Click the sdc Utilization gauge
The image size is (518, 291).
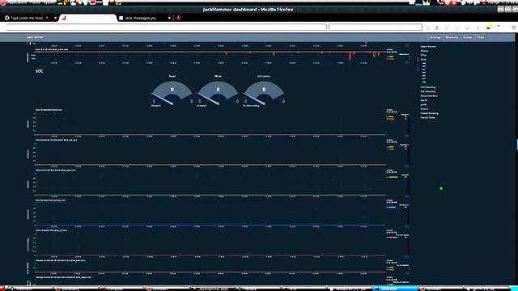(264, 93)
